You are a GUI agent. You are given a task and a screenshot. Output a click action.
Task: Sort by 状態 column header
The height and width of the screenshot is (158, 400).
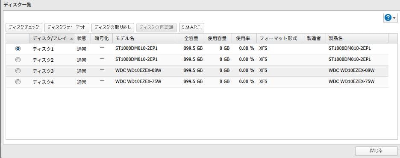click(82, 38)
